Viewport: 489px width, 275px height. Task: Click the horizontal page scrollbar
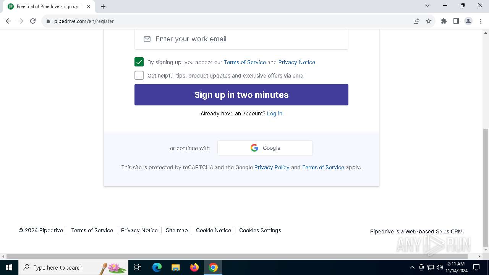[237, 256]
